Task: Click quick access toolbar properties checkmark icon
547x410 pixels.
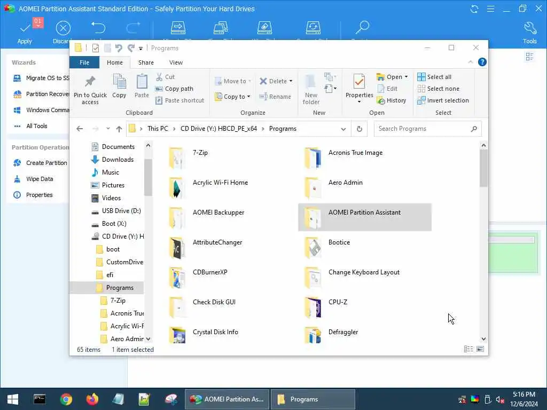Action: pos(95,48)
